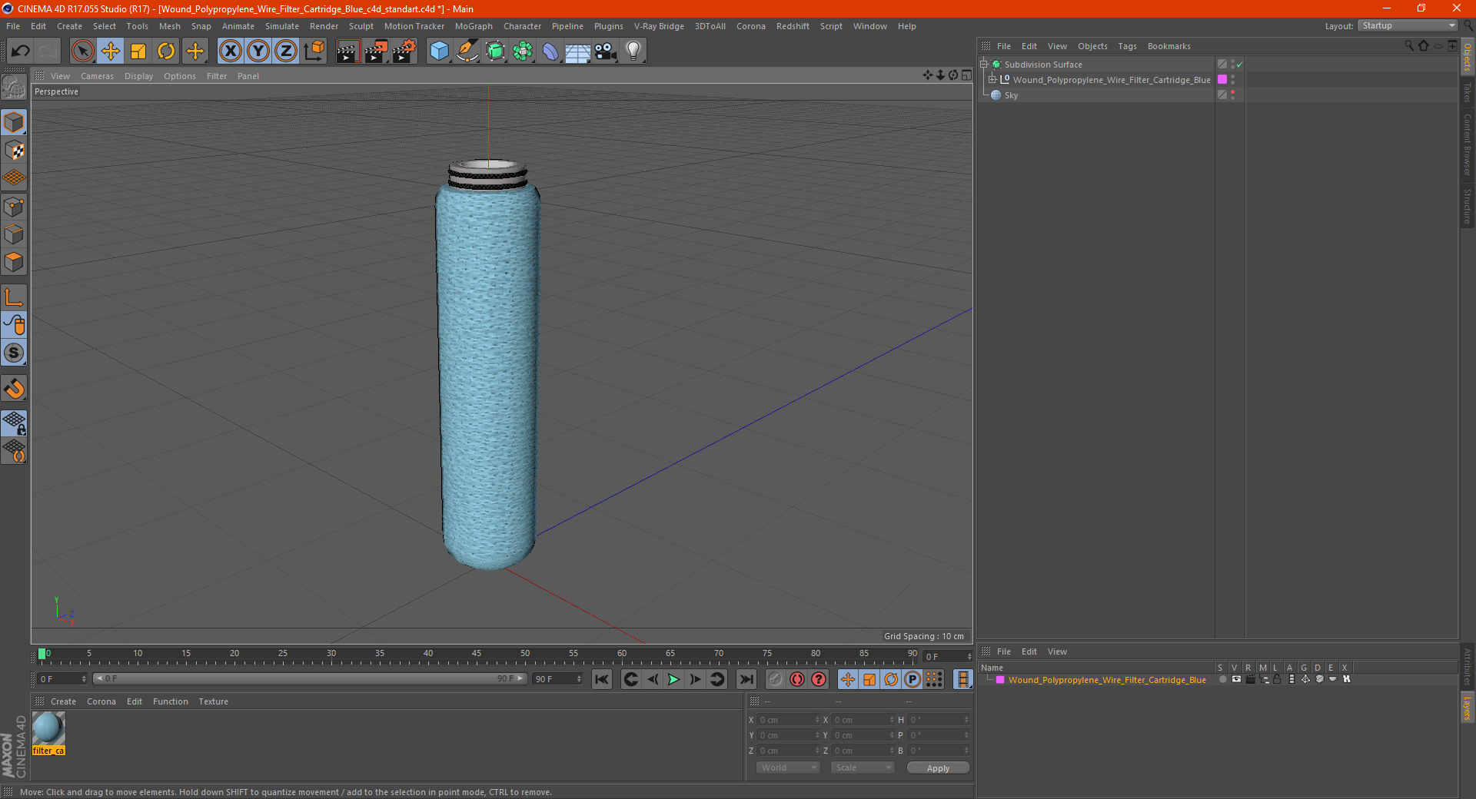This screenshot has width=1476, height=799.
Task: Select Sky object in Object Manager
Action: coord(1011,95)
